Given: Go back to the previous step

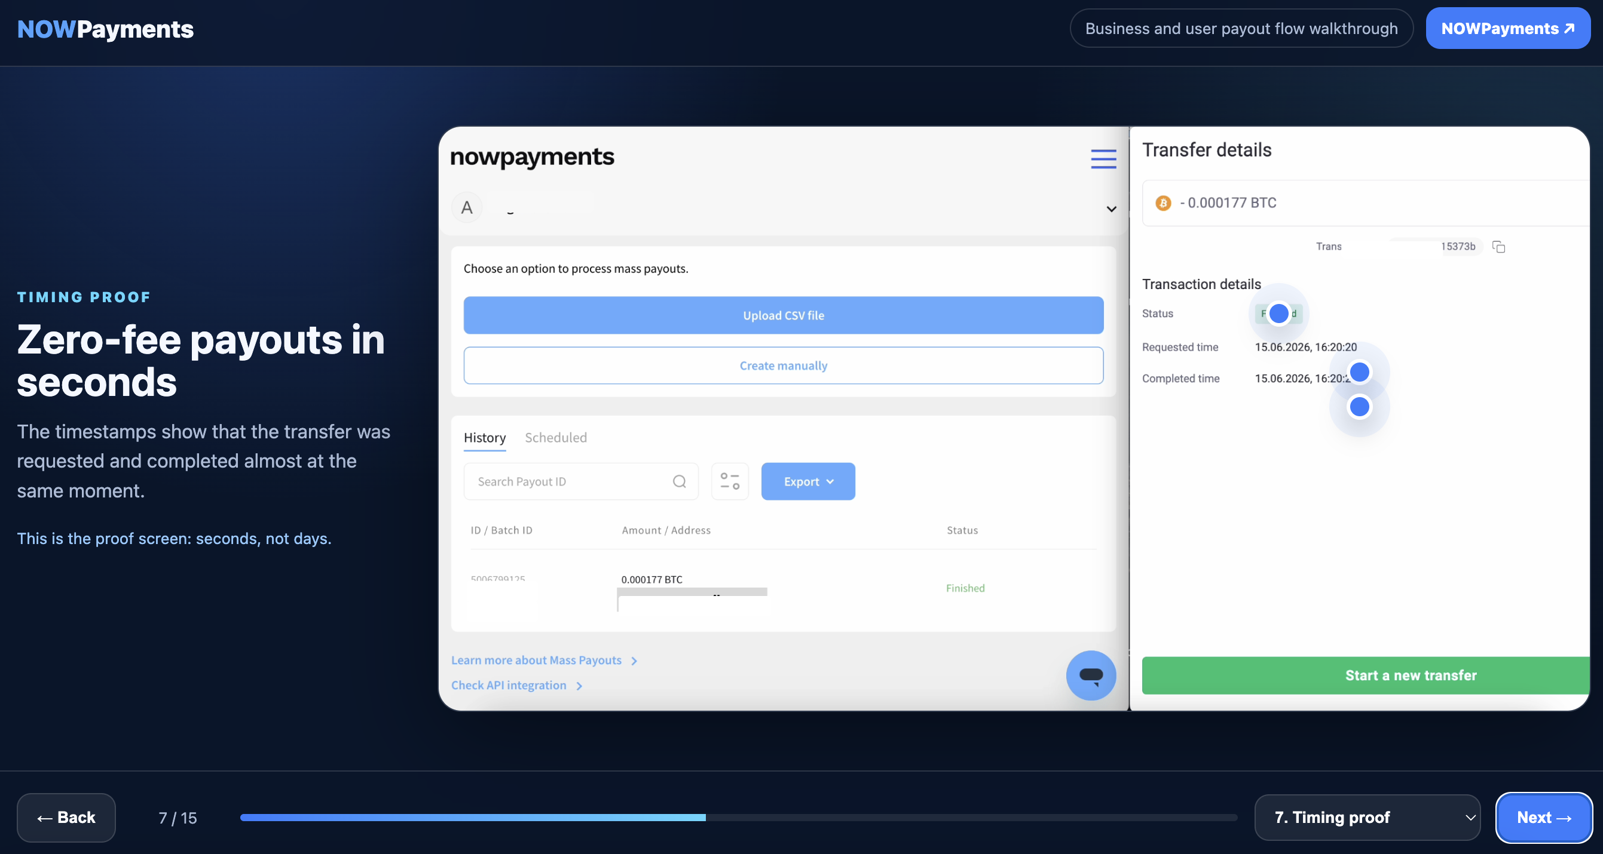Looking at the screenshot, I should pos(66,818).
